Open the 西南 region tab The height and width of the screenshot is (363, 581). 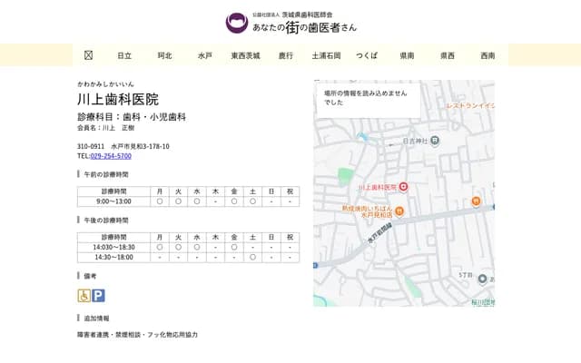pos(487,55)
